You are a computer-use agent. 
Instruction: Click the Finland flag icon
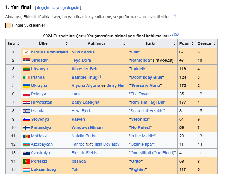[26, 128]
